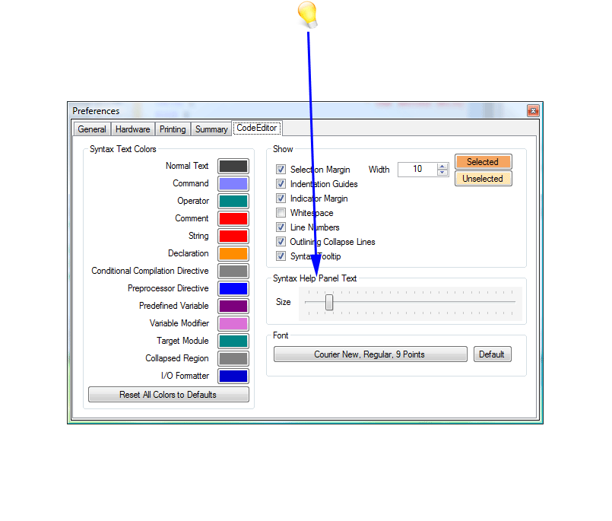Viewport: 612px width, 521px height.
Task: Change the Declaration color
Action: click(233, 253)
